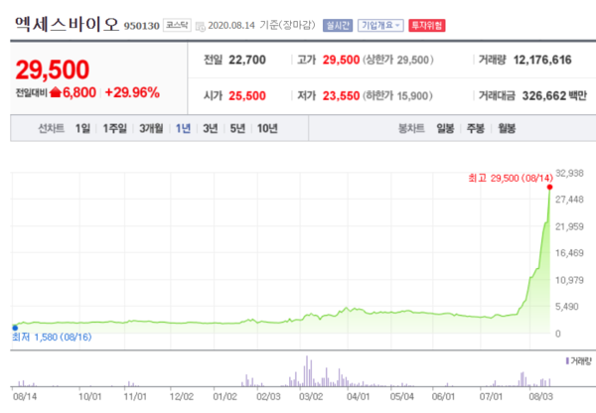Click the 32,938 y-axis label
The width and height of the screenshot is (596, 413).
[569, 174]
